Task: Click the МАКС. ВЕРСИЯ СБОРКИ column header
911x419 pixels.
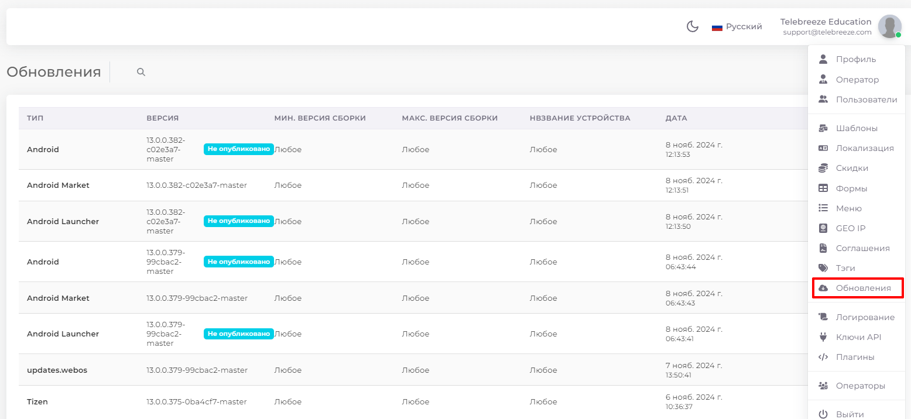Action: tap(450, 118)
